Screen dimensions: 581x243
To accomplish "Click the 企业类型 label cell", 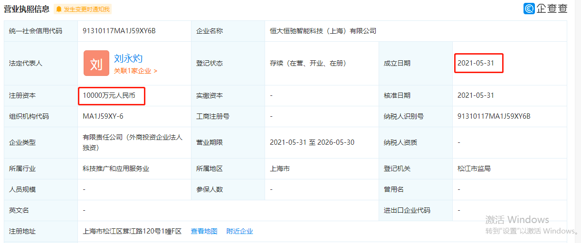I will coord(41,142).
